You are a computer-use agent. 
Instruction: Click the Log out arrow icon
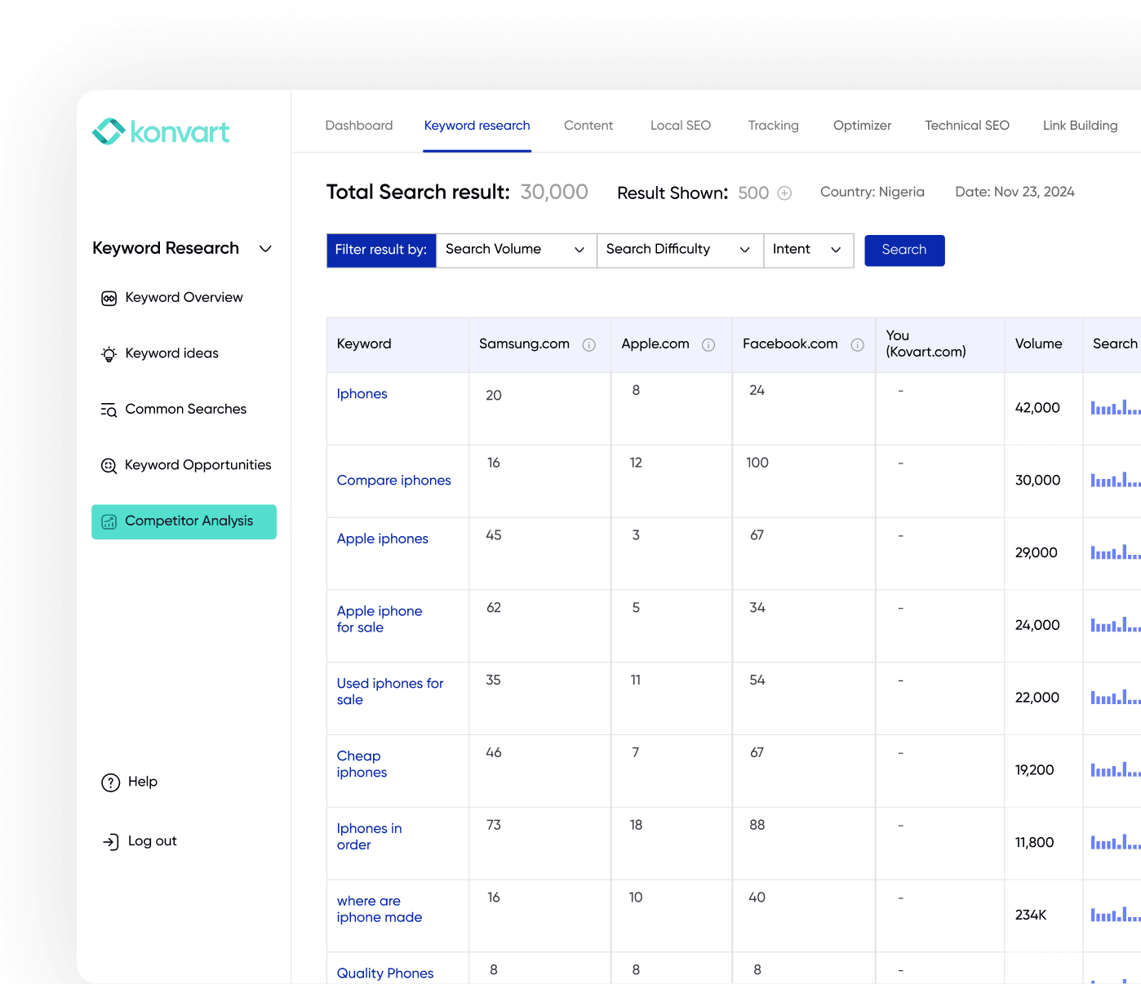click(111, 841)
